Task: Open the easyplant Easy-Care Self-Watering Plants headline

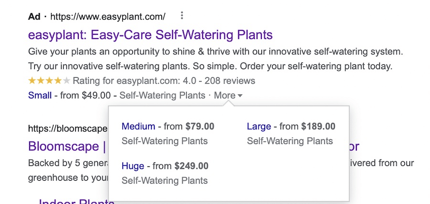Action: click(x=150, y=35)
